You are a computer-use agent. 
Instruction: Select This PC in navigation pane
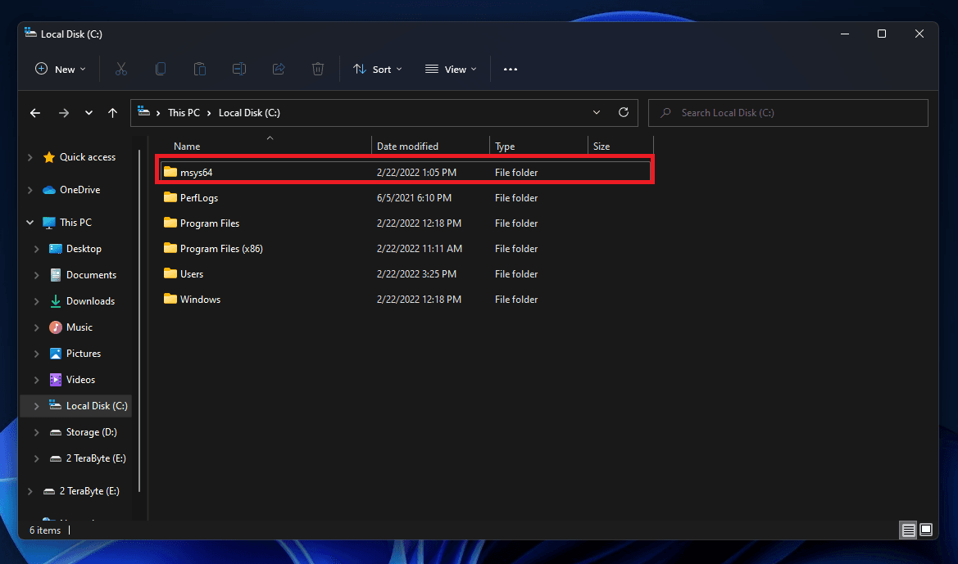[75, 222]
